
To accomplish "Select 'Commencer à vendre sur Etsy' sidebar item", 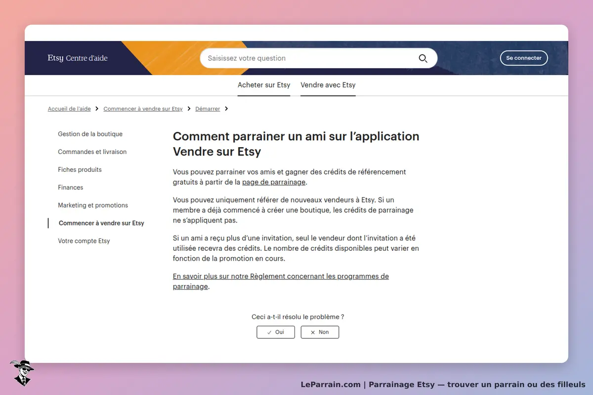I will 101,223.
